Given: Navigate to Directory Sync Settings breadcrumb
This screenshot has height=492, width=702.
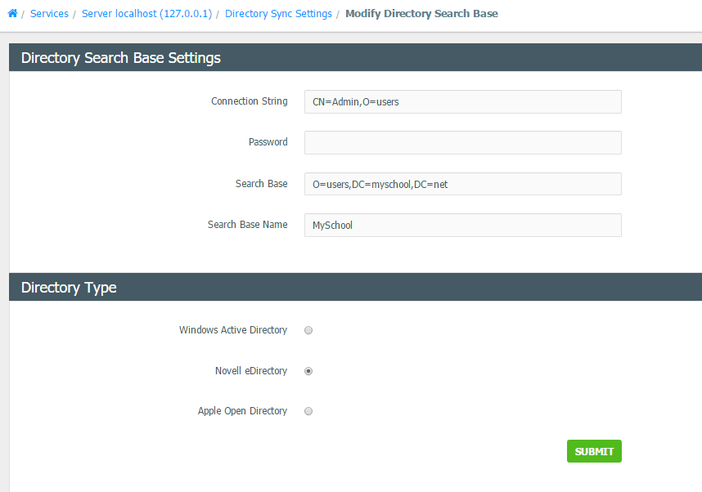Looking at the screenshot, I should coord(278,14).
